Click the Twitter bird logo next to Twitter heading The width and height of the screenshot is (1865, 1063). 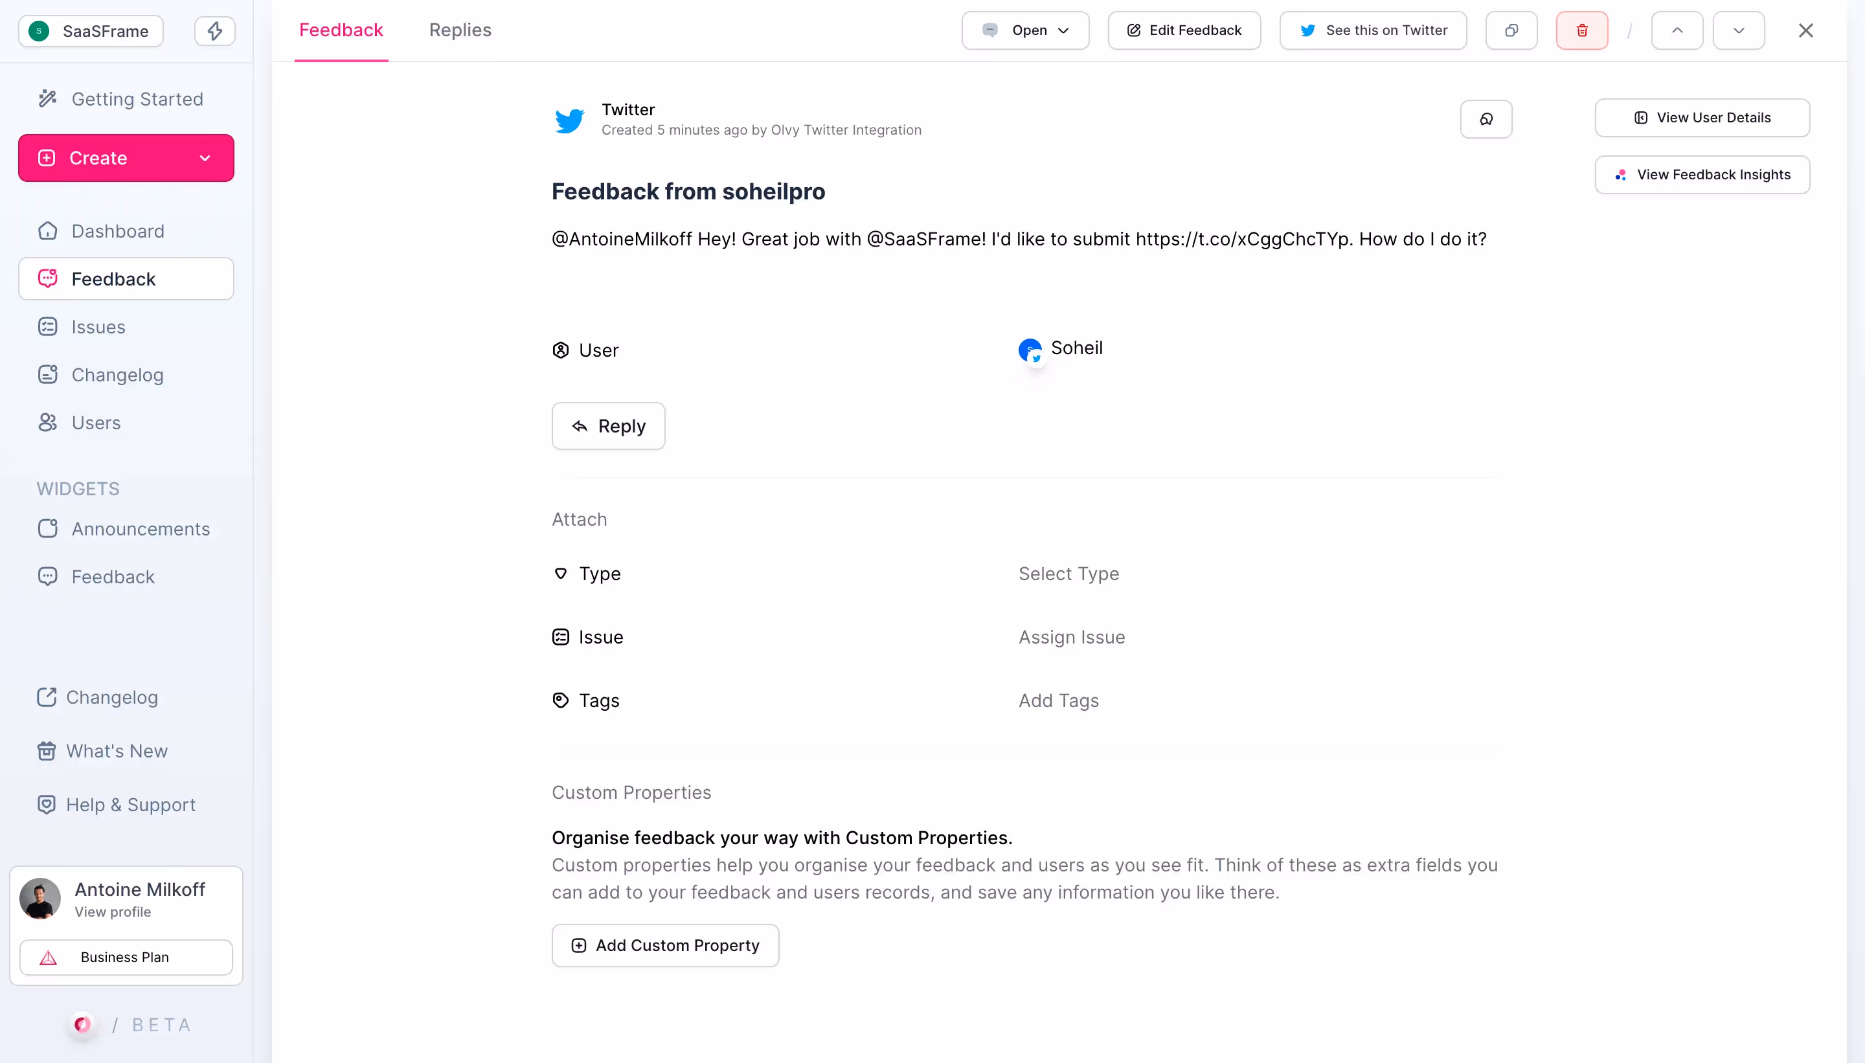(x=571, y=120)
